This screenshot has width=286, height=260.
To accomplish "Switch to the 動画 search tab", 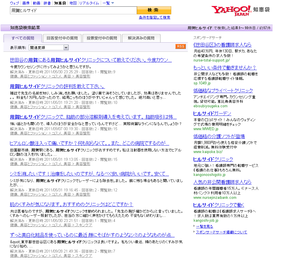I will pos(37,3).
